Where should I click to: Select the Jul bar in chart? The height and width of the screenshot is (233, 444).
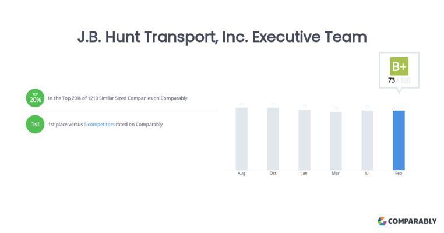tap(367, 140)
